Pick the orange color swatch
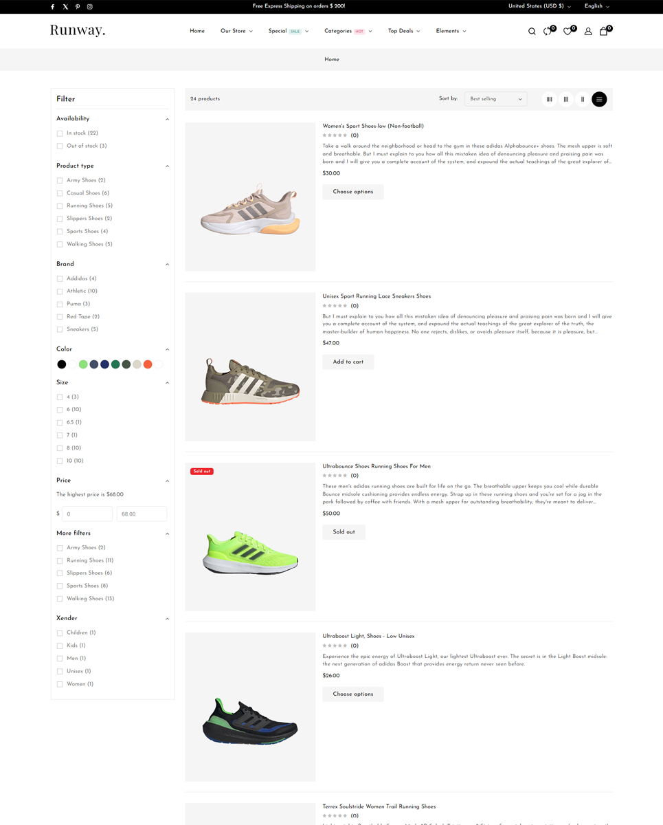Viewport: 663px width, 825px height. [x=148, y=364]
